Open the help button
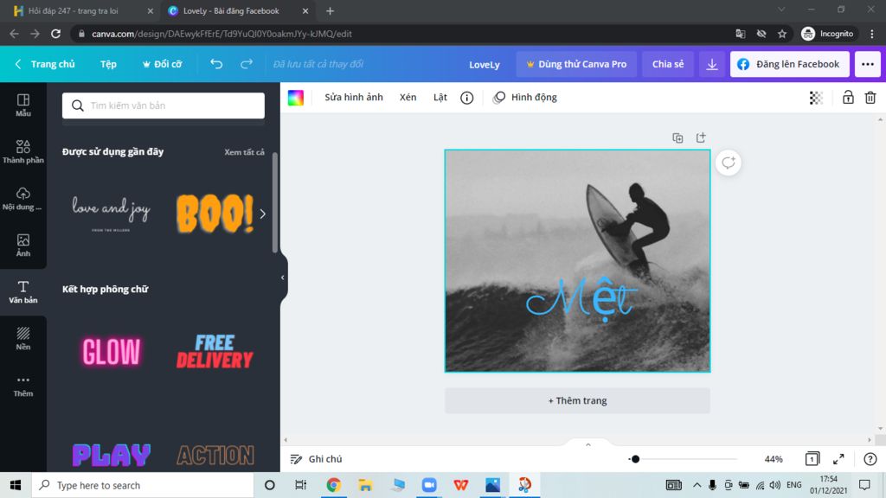This screenshot has height=498, width=886. pos(870,459)
